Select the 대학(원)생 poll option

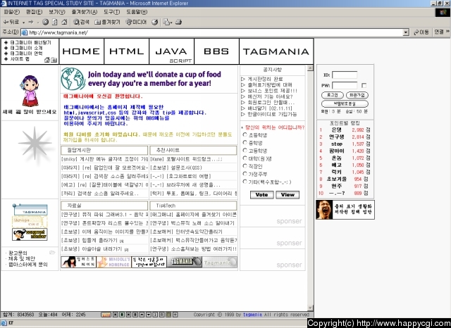245,158
